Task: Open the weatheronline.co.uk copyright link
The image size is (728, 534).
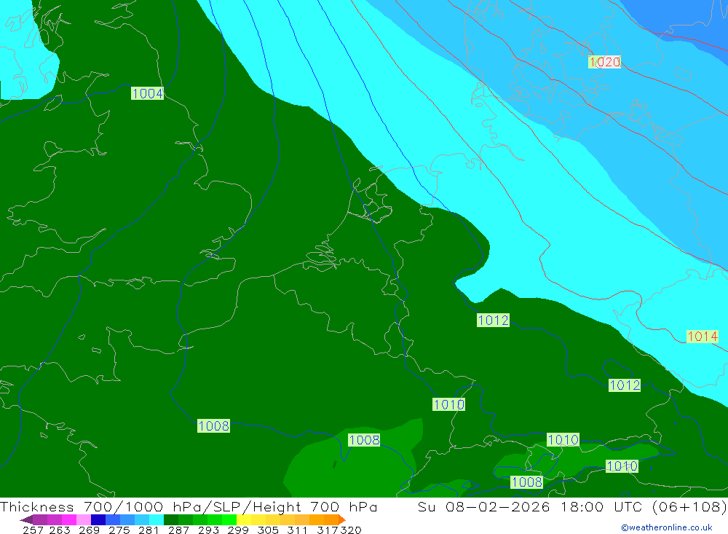Action: coord(666,527)
